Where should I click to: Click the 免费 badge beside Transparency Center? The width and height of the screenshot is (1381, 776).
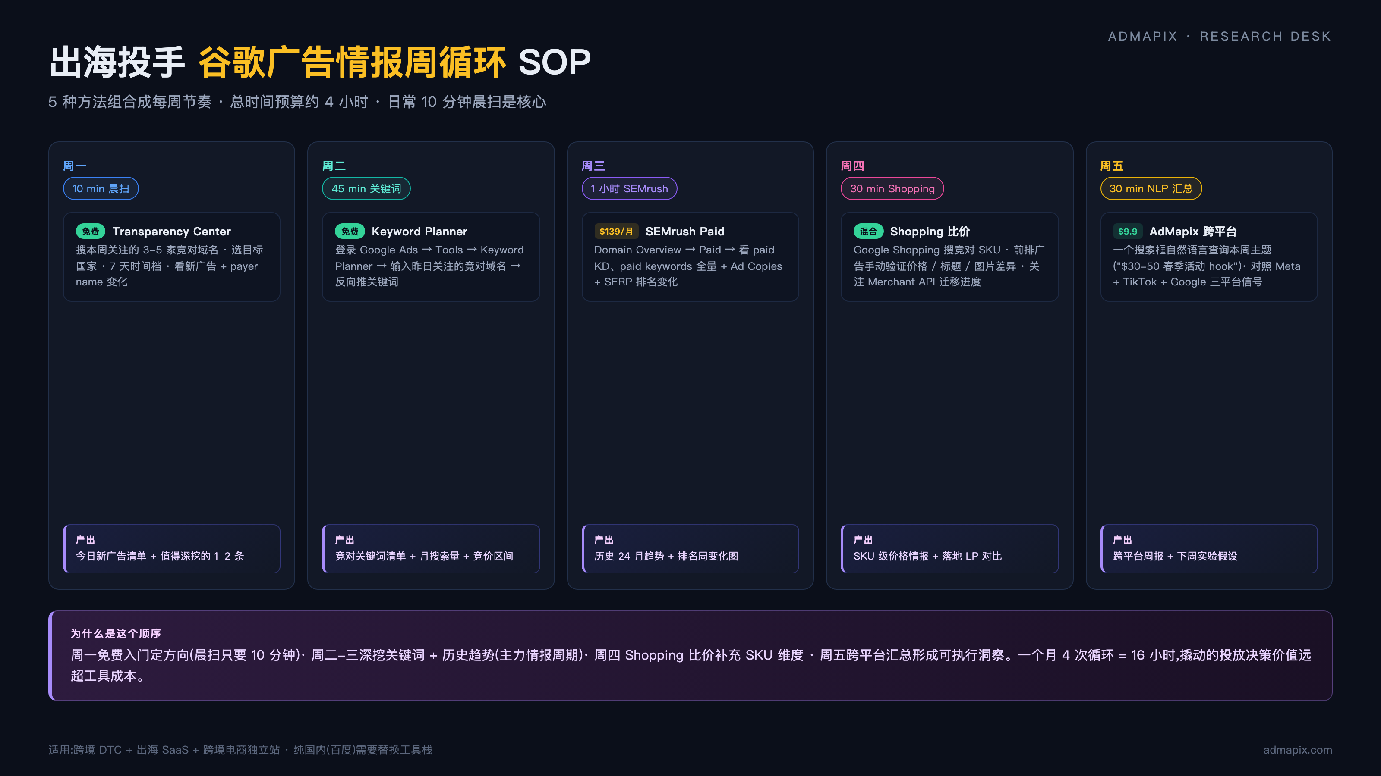click(x=90, y=232)
